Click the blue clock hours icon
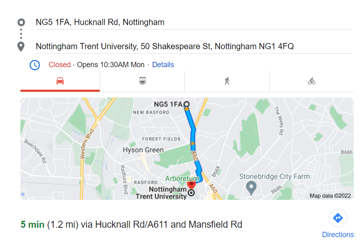 pos(35,65)
